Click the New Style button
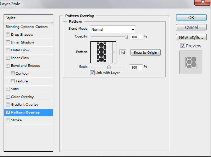 click(191, 37)
